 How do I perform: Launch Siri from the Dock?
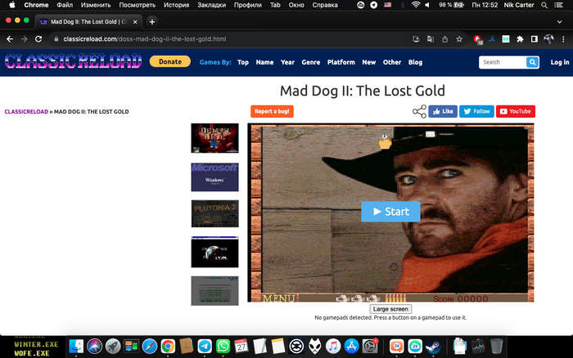(95, 346)
